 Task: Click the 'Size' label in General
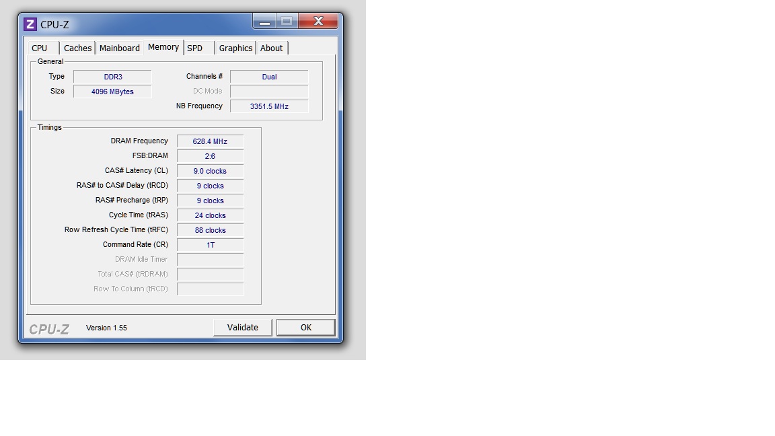point(57,91)
